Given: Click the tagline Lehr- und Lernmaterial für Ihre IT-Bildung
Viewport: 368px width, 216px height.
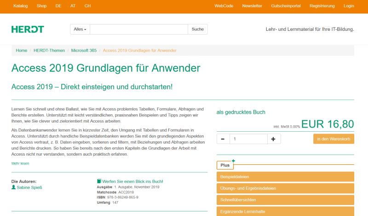Looking at the screenshot, I should click(310, 29).
